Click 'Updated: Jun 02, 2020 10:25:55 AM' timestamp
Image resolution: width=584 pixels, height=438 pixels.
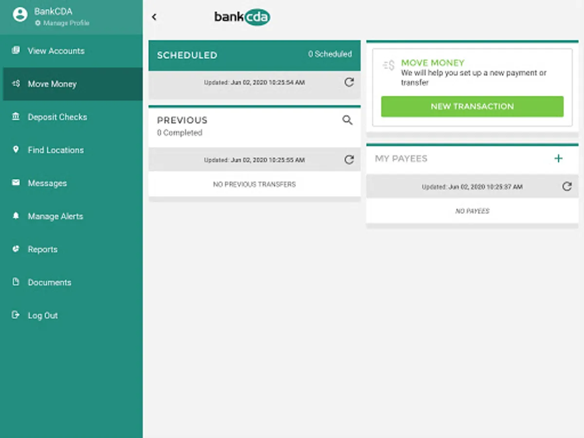pyautogui.click(x=255, y=160)
